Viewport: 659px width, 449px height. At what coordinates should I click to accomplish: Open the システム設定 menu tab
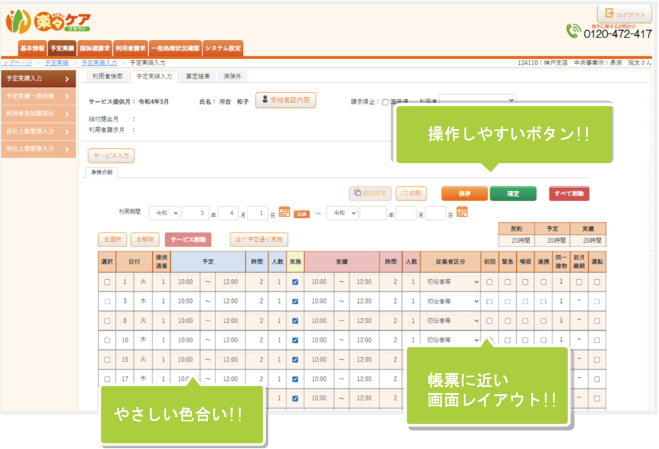click(222, 49)
